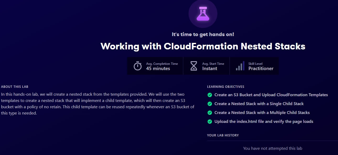The width and height of the screenshot is (338, 155).
Task: Click the 45 minutes completion time value
Action: [x=158, y=68]
